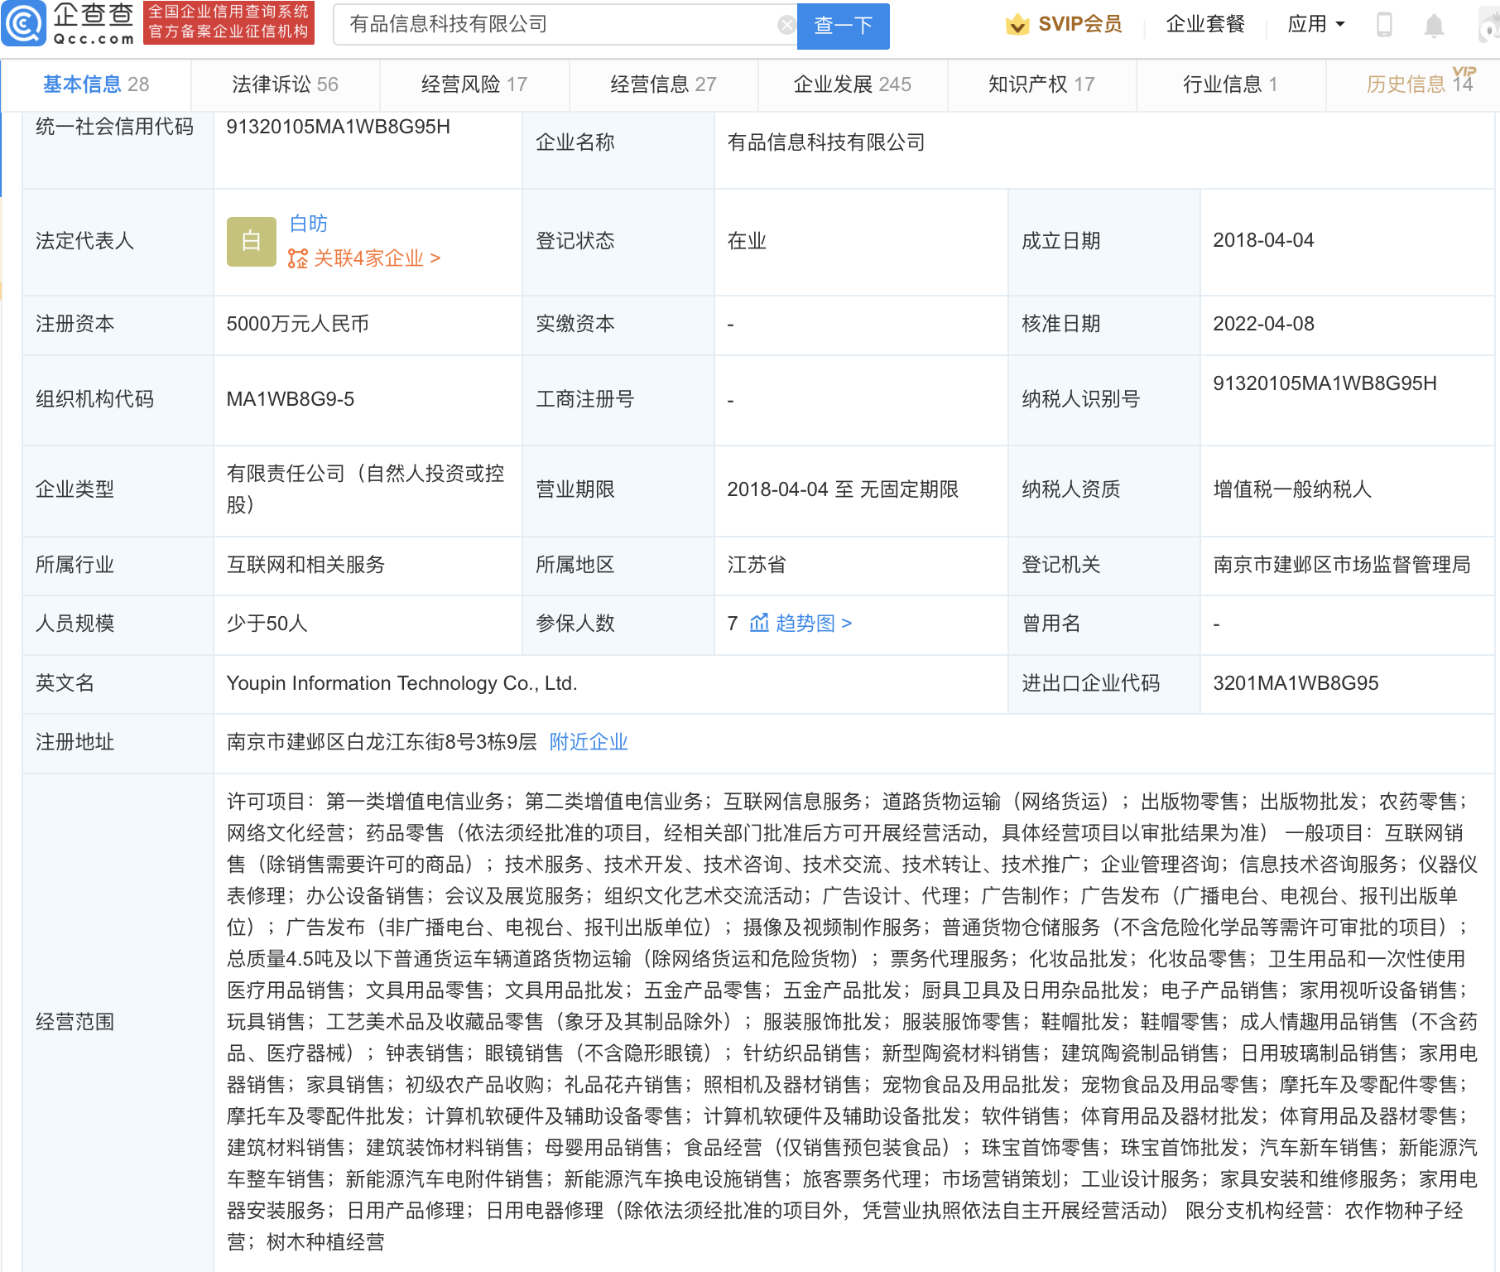Open the legal representative 白昉 link
This screenshot has width=1500, height=1272.
(309, 224)
